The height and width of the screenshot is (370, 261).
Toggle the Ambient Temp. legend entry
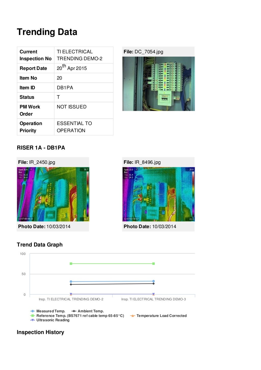pyautogui.click(x=88, y=311)
